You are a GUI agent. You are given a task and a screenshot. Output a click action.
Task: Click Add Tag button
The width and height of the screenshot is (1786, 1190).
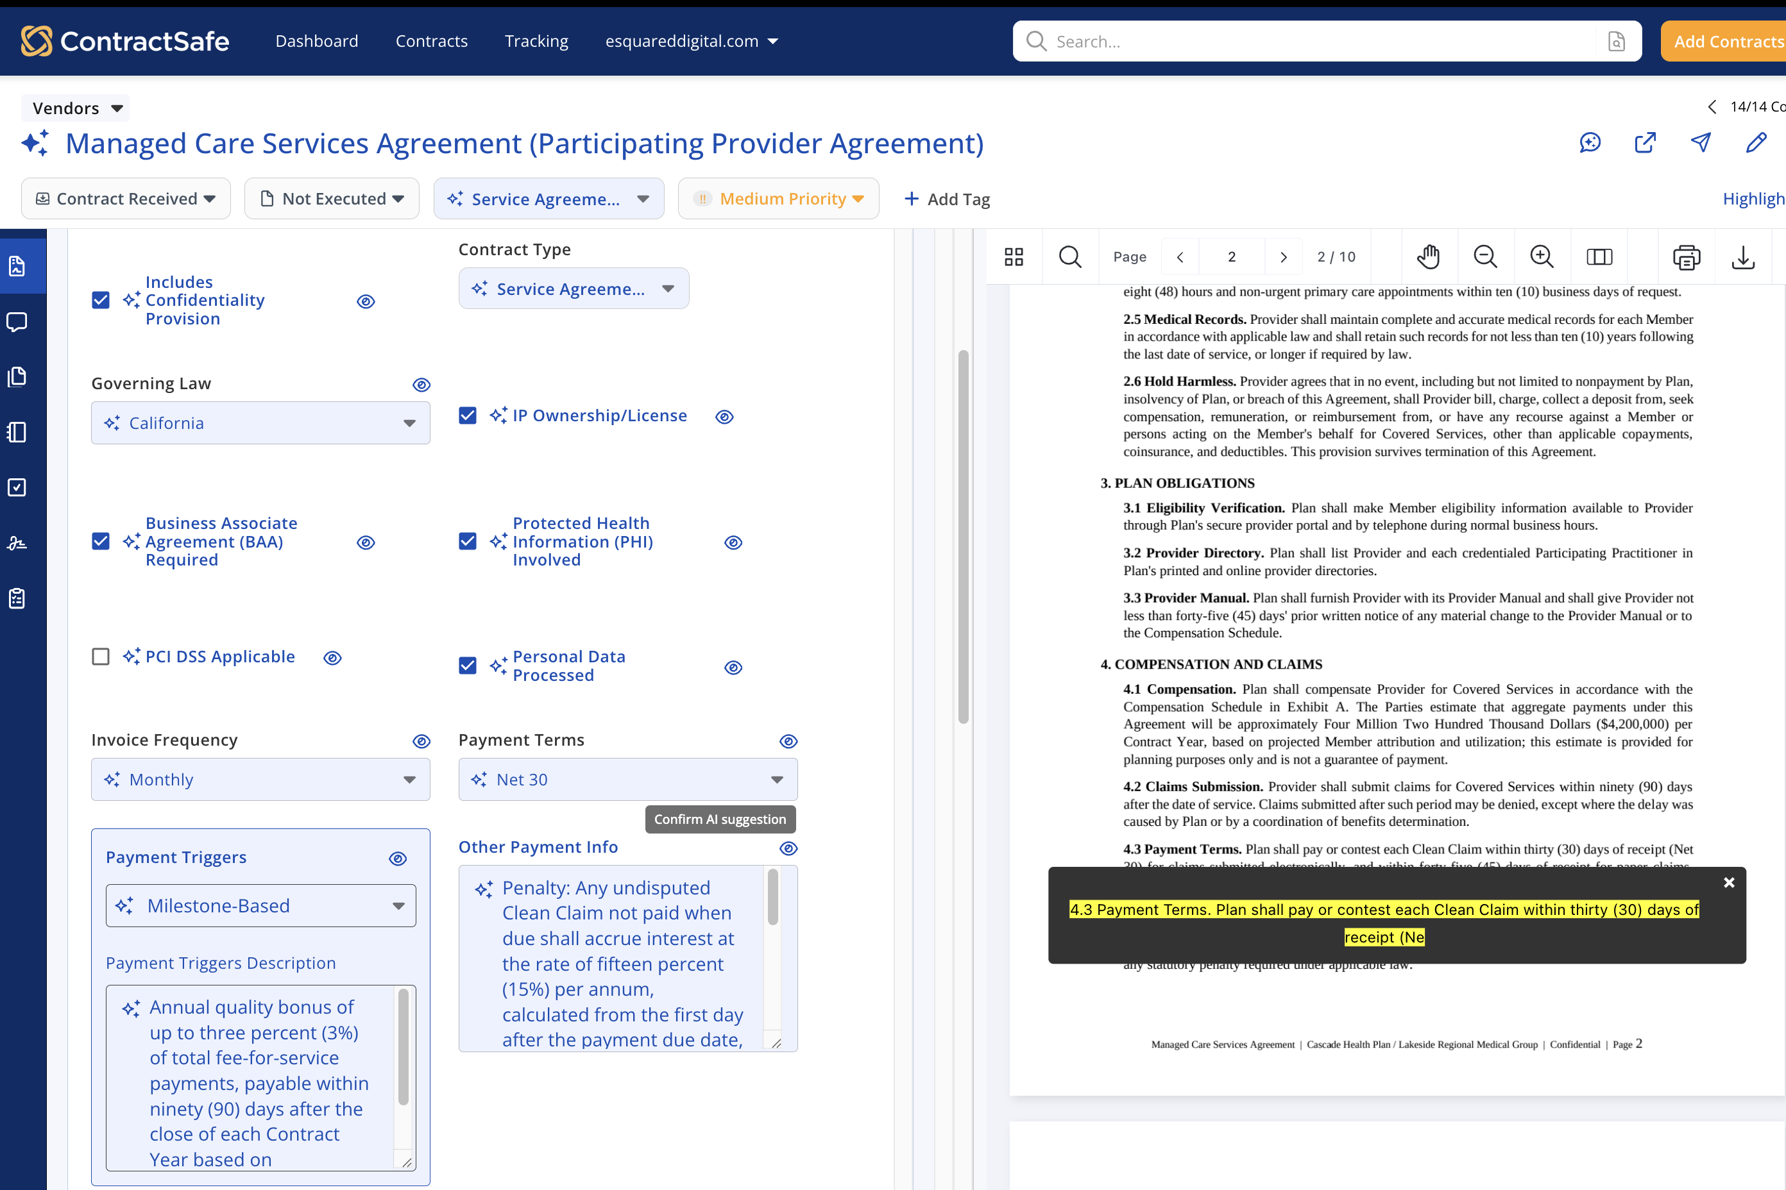(x=946, y=199)
